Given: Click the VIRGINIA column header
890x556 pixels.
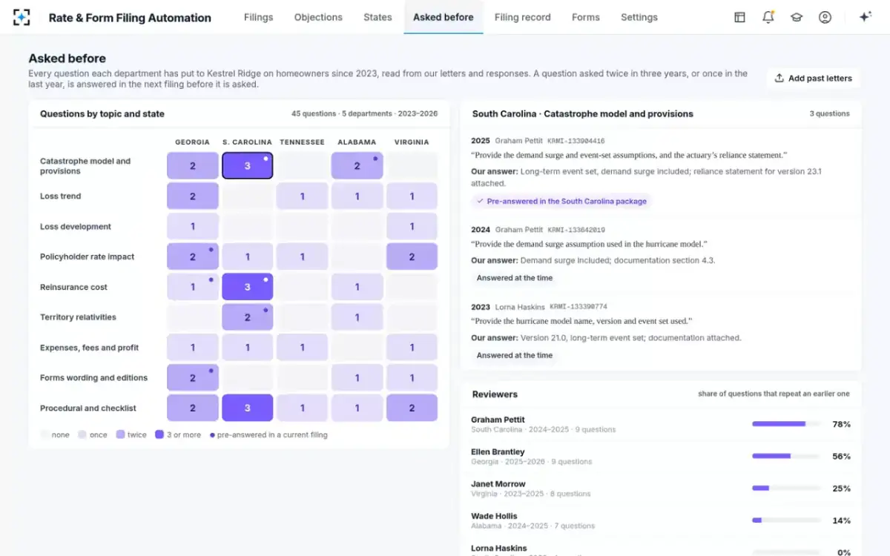Looking at the screenshot, I should (412, 142).
